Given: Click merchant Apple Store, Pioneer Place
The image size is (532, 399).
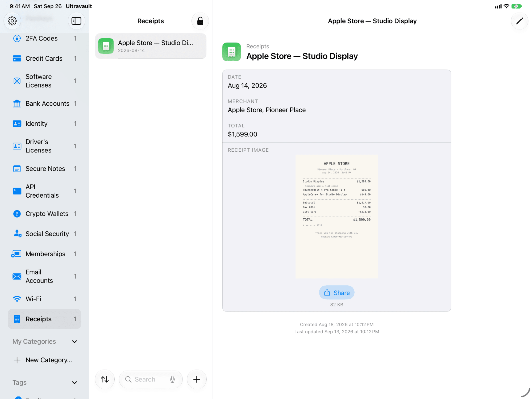Looking at the screenshot, I should click(267, 110).
